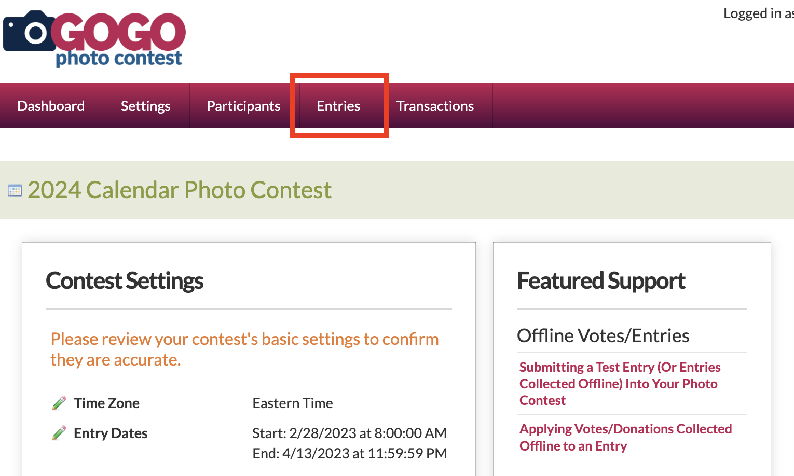Click the Time Zone label
The height and width of the screenshot is (476, 794).
click(106, 403)
